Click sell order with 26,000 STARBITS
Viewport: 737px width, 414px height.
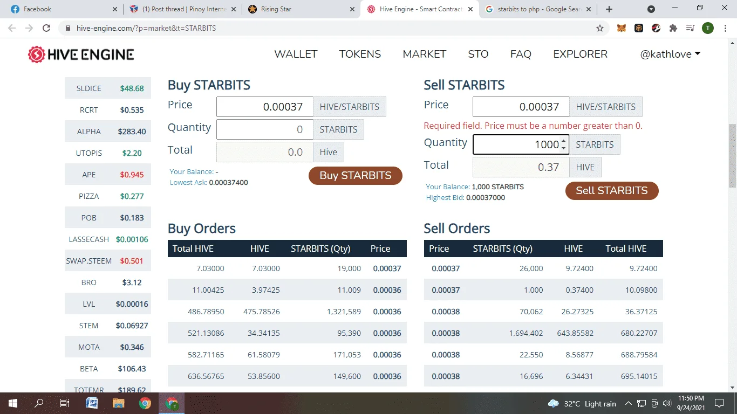click(543, 268)
